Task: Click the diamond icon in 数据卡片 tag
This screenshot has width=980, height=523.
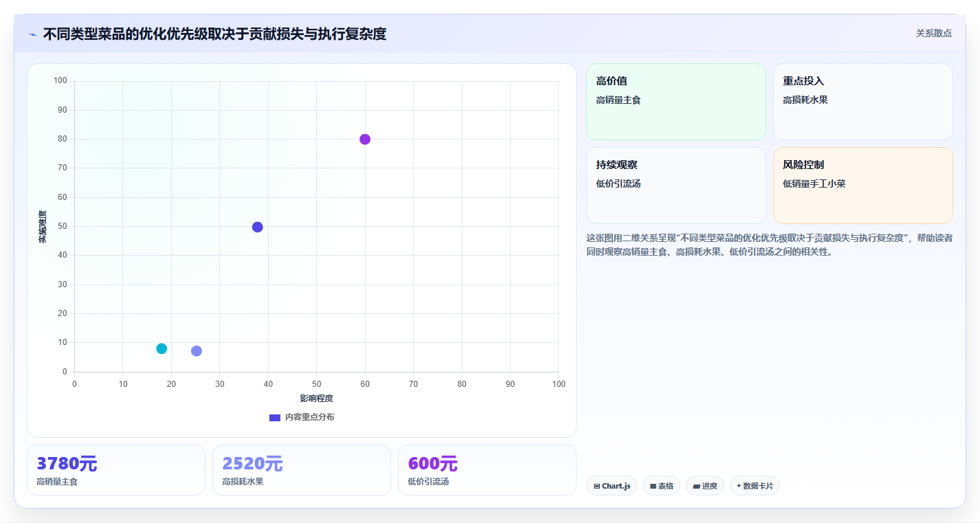Action: (x=739, y=486)
